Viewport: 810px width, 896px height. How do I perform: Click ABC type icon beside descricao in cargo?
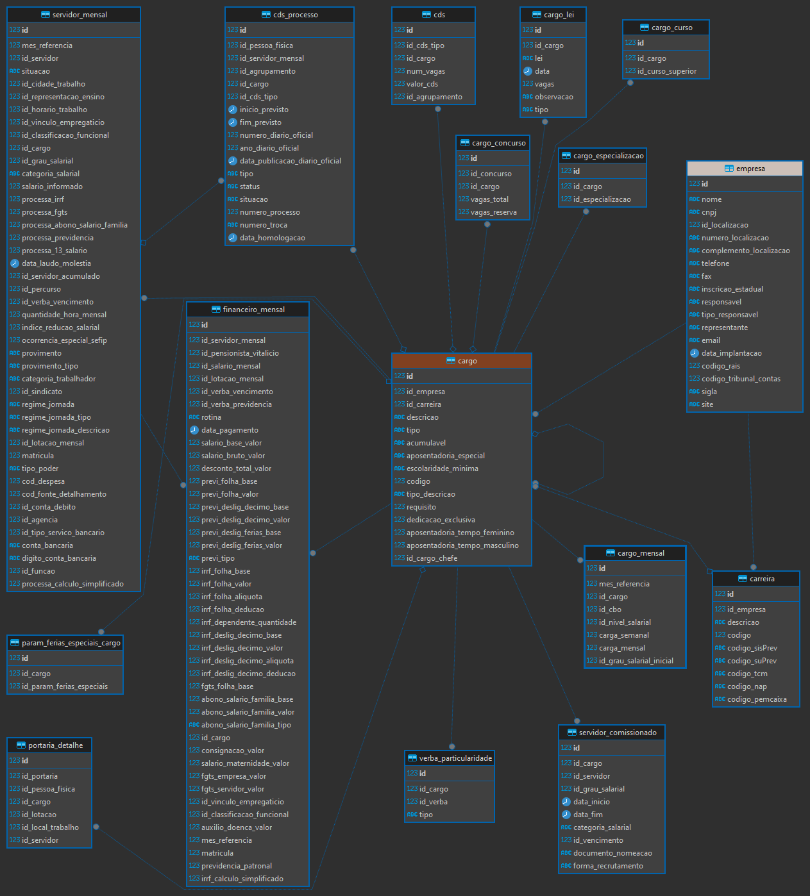[x=400, y=417]
